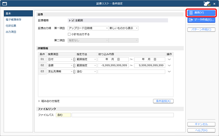
Task: Click the bracket handle next to 支払先情報 dropdown
Action: point(75,72)
